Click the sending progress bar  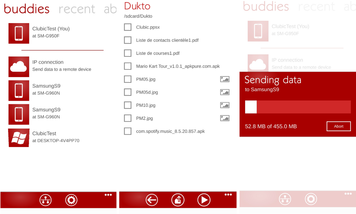tap(298, 107)
